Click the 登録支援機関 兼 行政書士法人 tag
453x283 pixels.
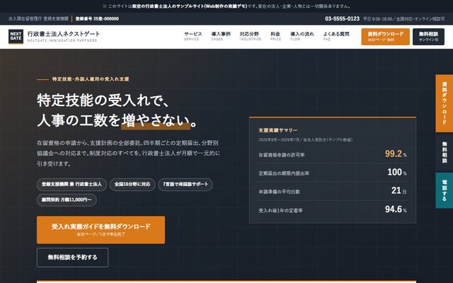71,184
